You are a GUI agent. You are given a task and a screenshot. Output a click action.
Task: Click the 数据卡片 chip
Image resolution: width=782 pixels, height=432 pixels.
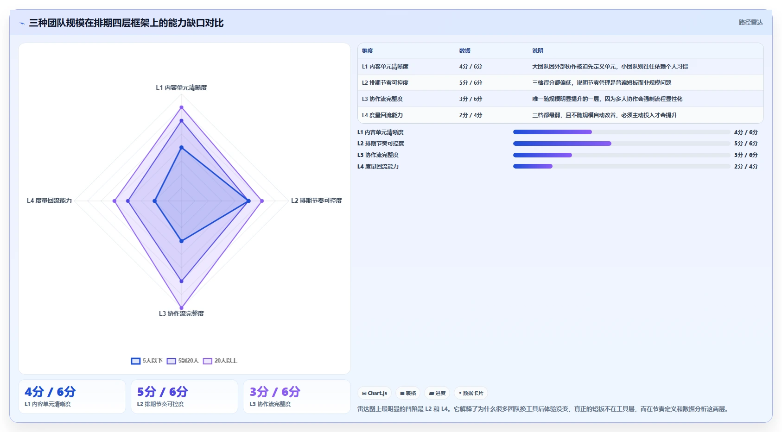pos(471,393)
